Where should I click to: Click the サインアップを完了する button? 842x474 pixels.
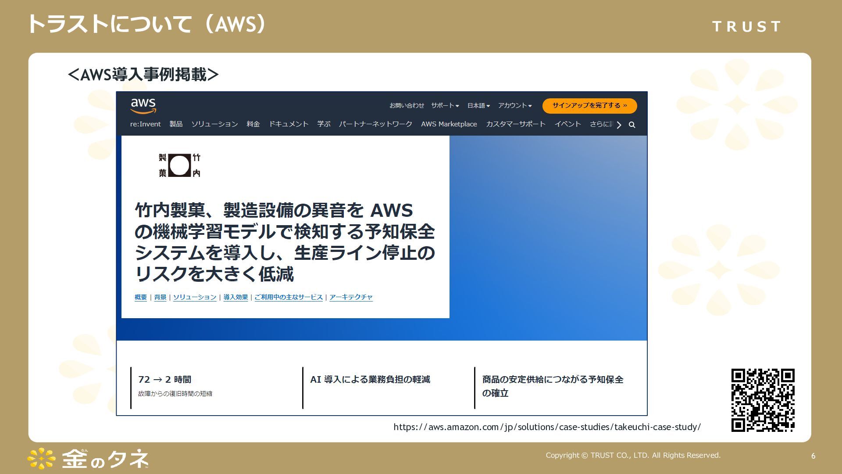pyautogui.click(x=589, y=106)
